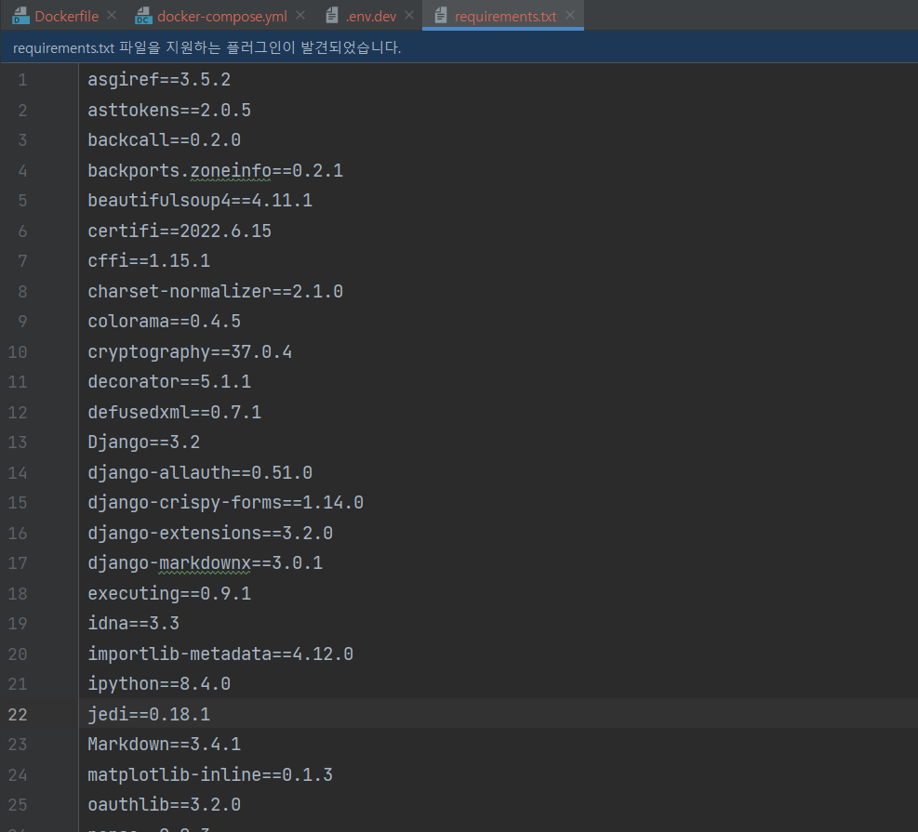This screenshot has width=918, height=832.
Task: Click the Django==3.2 line
Action: [144, 442]
